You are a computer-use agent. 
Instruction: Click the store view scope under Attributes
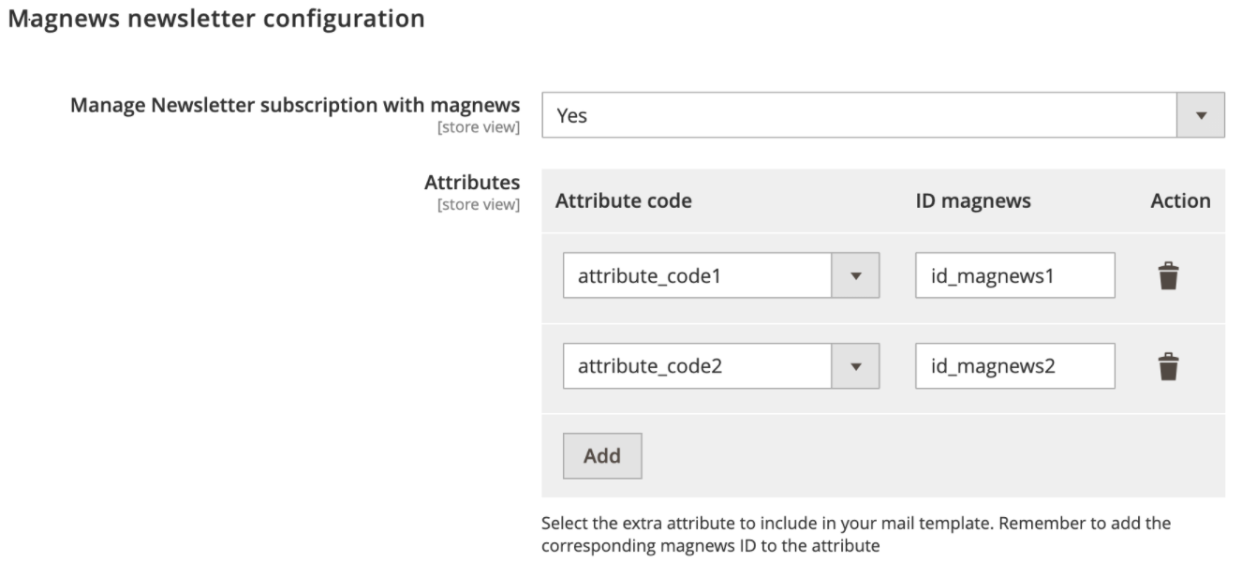click(478, 204)
